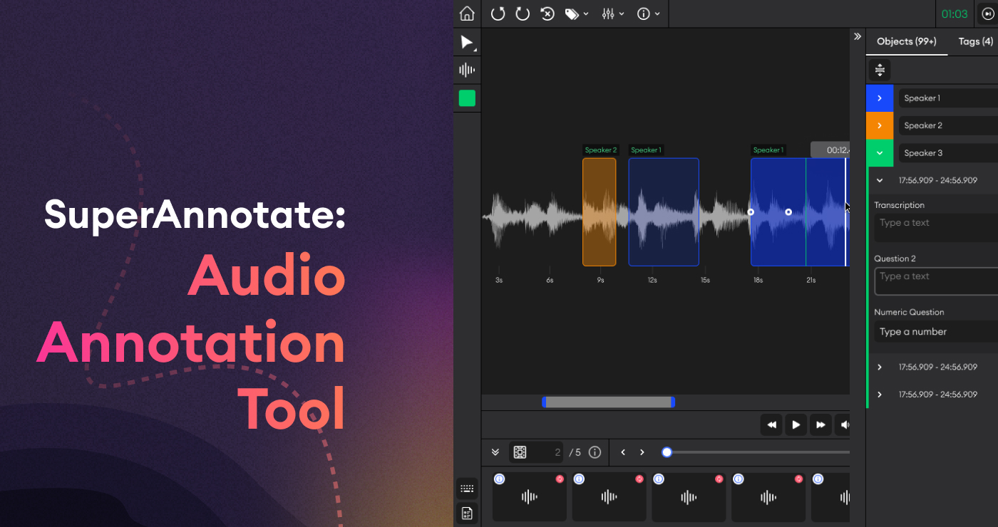Undo the last annotation action
The height and width of the screenshot is (527, 998).
[498, 14]
